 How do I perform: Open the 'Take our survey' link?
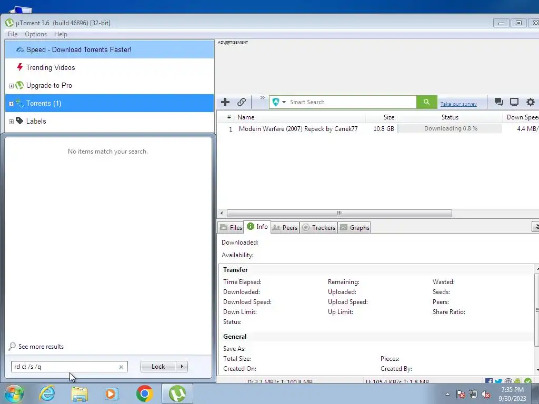click(458, 104)
